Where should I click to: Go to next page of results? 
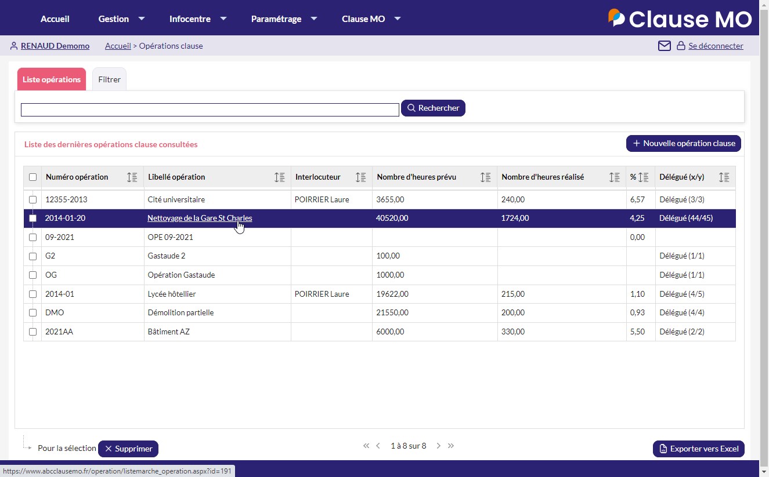(439, 446)
